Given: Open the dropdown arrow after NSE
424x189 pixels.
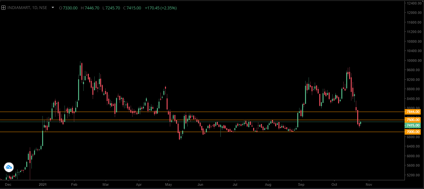Looking at the screenshot, I should pos(53,7).
